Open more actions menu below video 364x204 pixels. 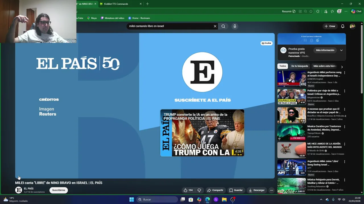[272, 190]
